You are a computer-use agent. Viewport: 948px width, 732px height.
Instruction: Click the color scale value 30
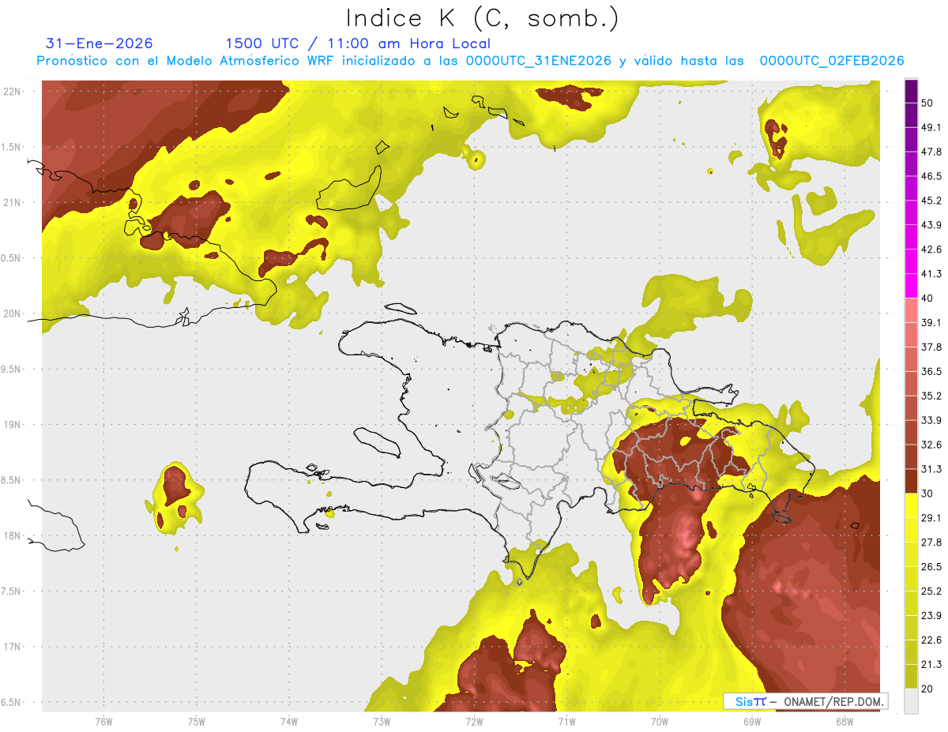point(927,494)
